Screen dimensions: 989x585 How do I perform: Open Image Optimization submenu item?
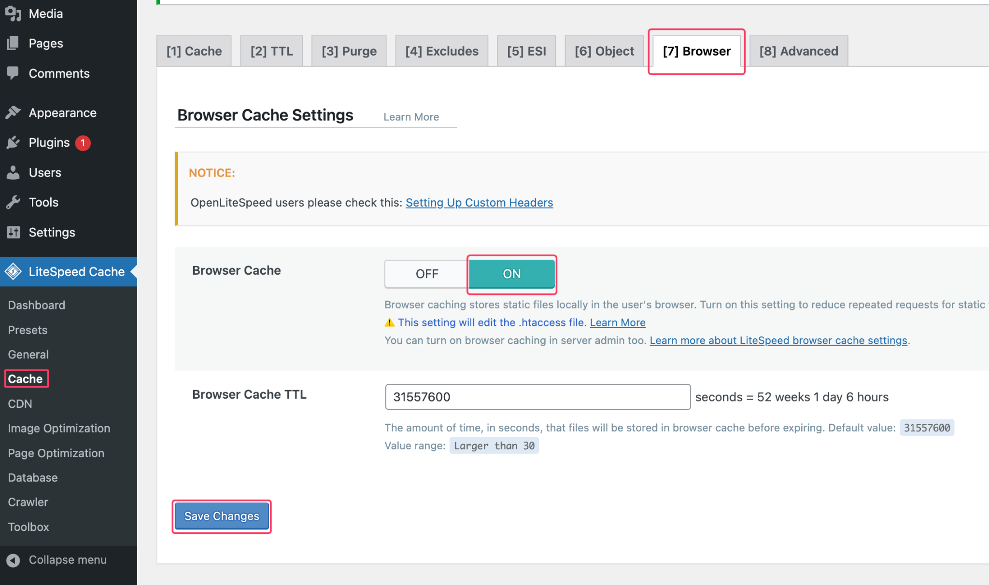coord(59,428)
